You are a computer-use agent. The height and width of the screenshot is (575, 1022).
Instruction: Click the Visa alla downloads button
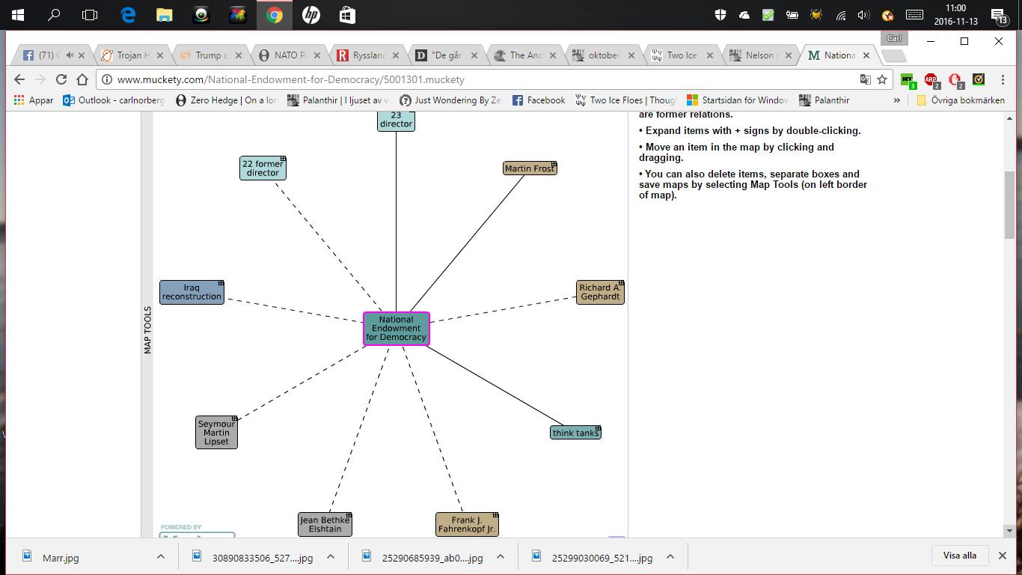coord(959,556)
